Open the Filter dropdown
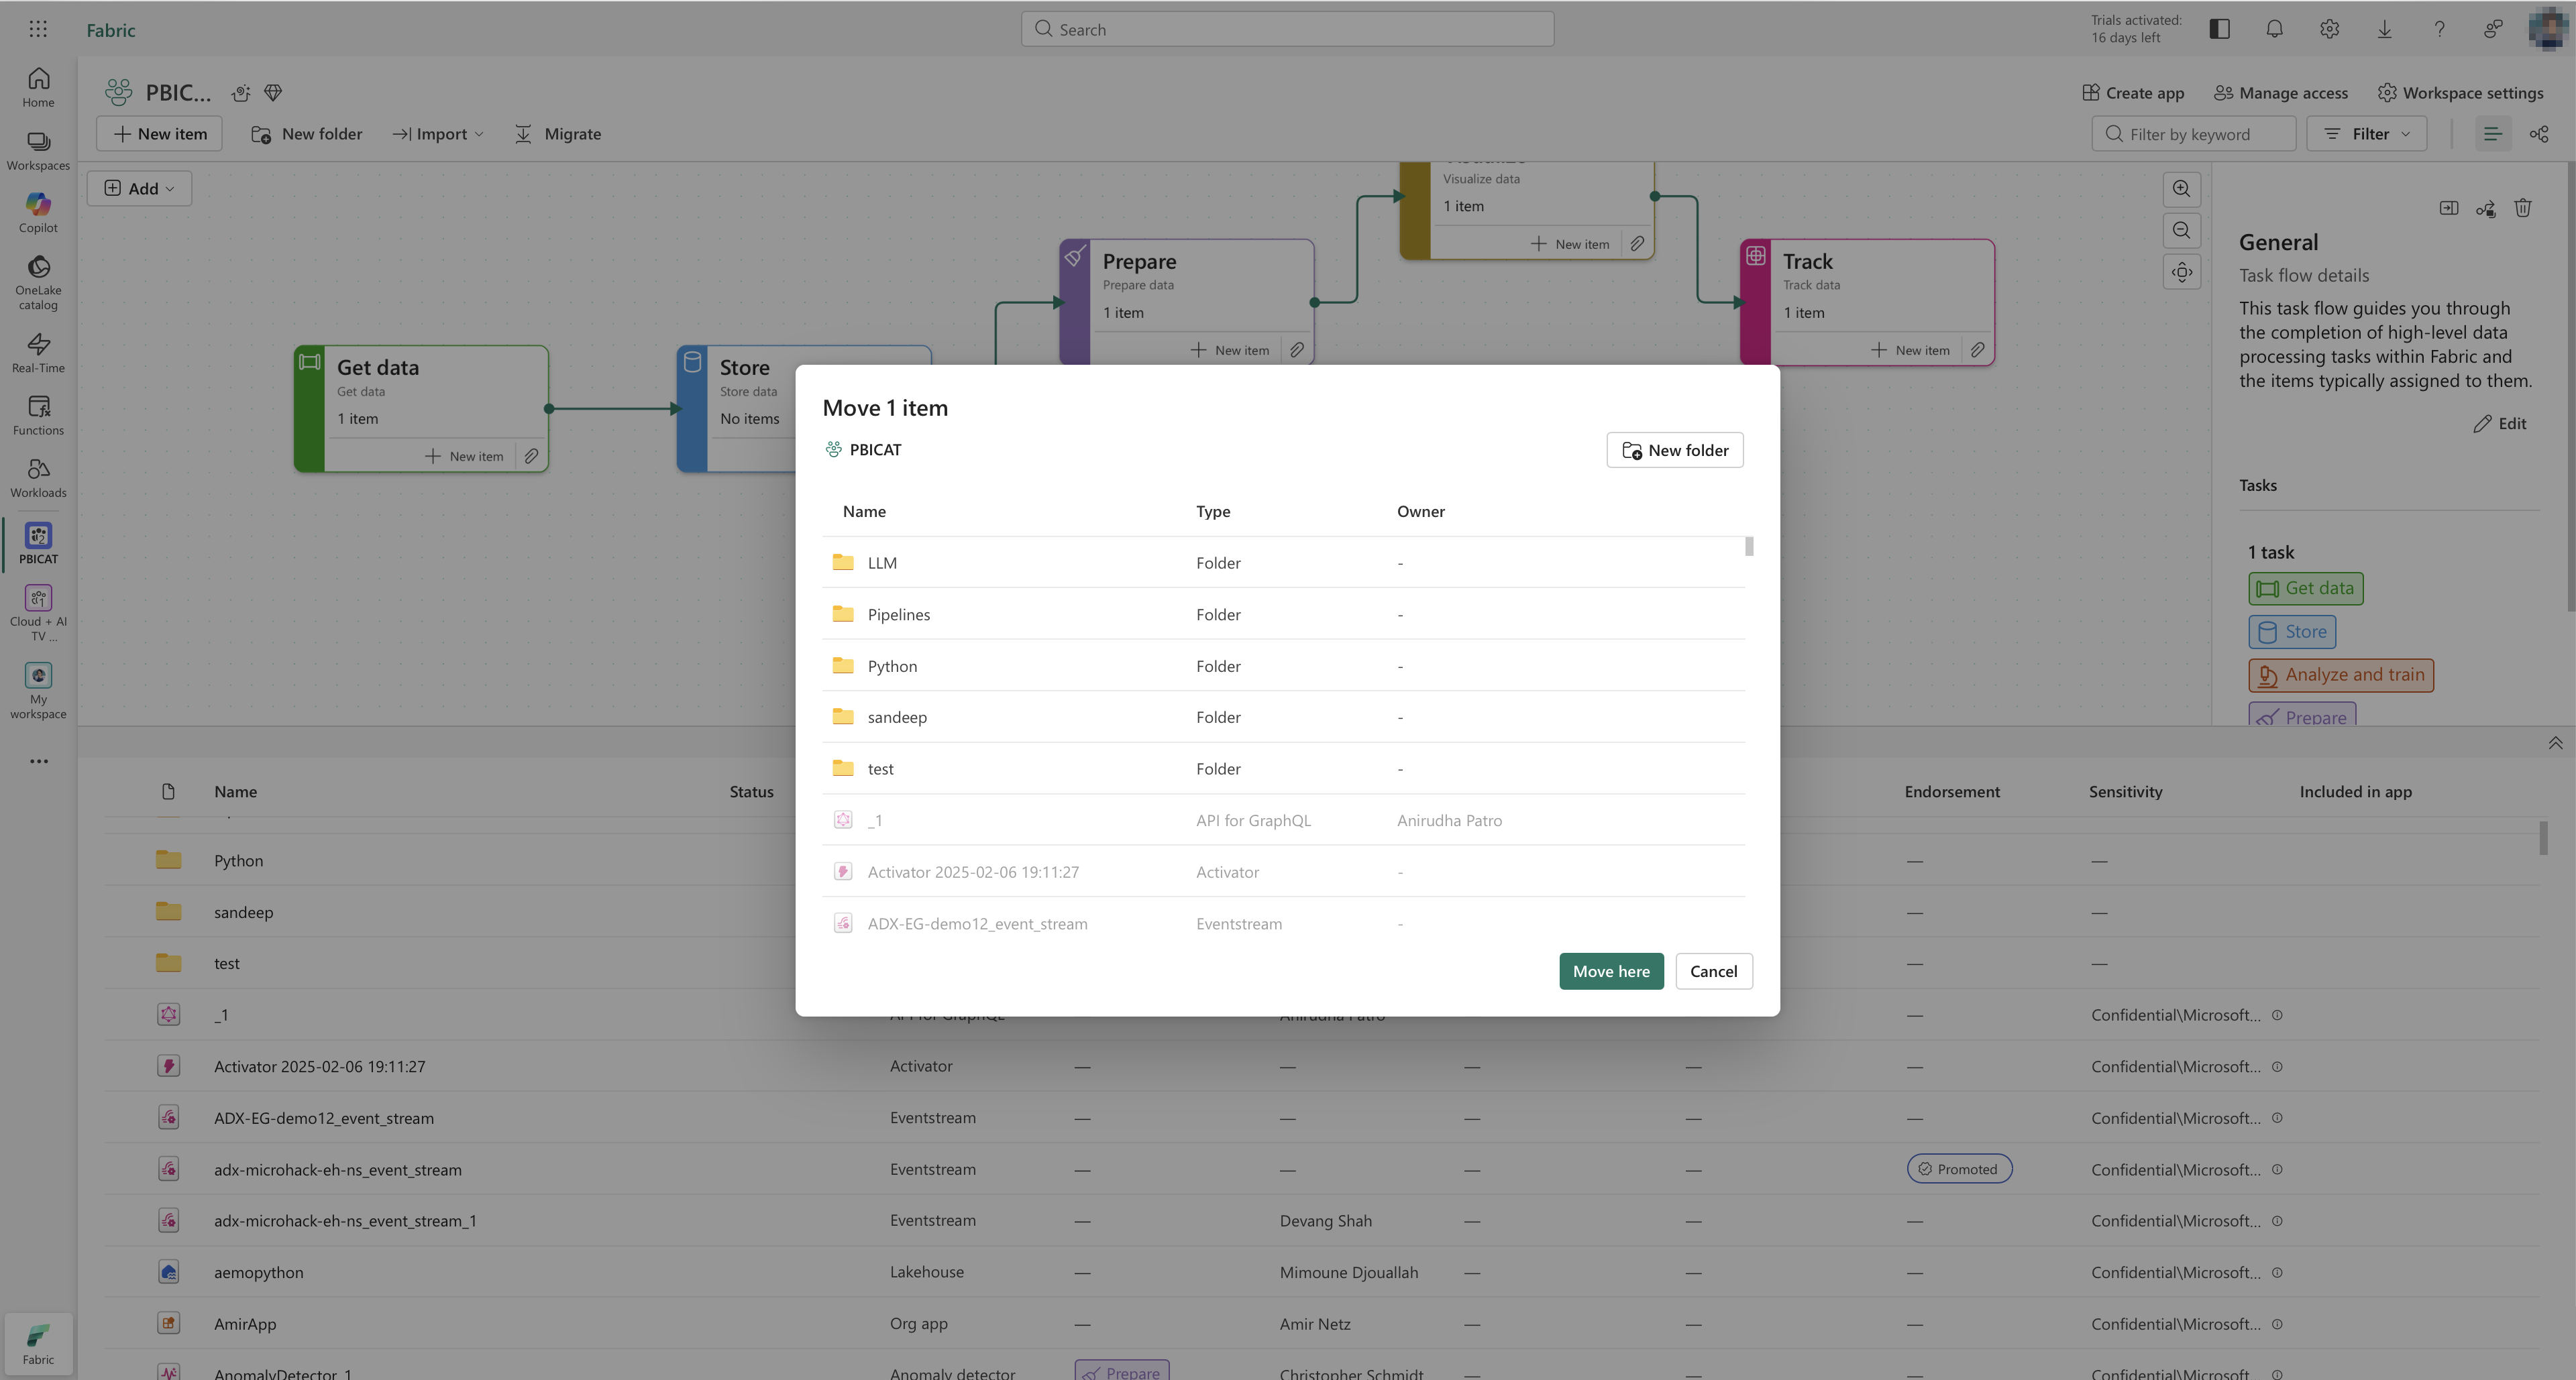This screenshot has height=1380, width=2576. pos(2366,134)
